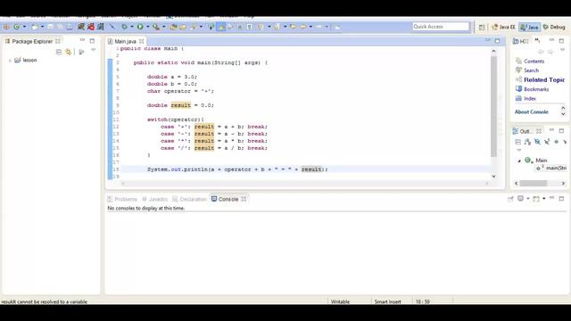The image size is (571, 321).
Task: Click the Smart Insert status bar entry
Action: pyautogui.click(x=387, y=301)
